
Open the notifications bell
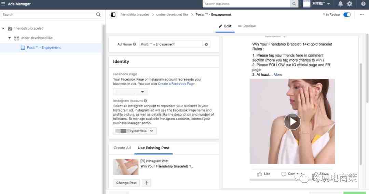(x=340, y=4)
